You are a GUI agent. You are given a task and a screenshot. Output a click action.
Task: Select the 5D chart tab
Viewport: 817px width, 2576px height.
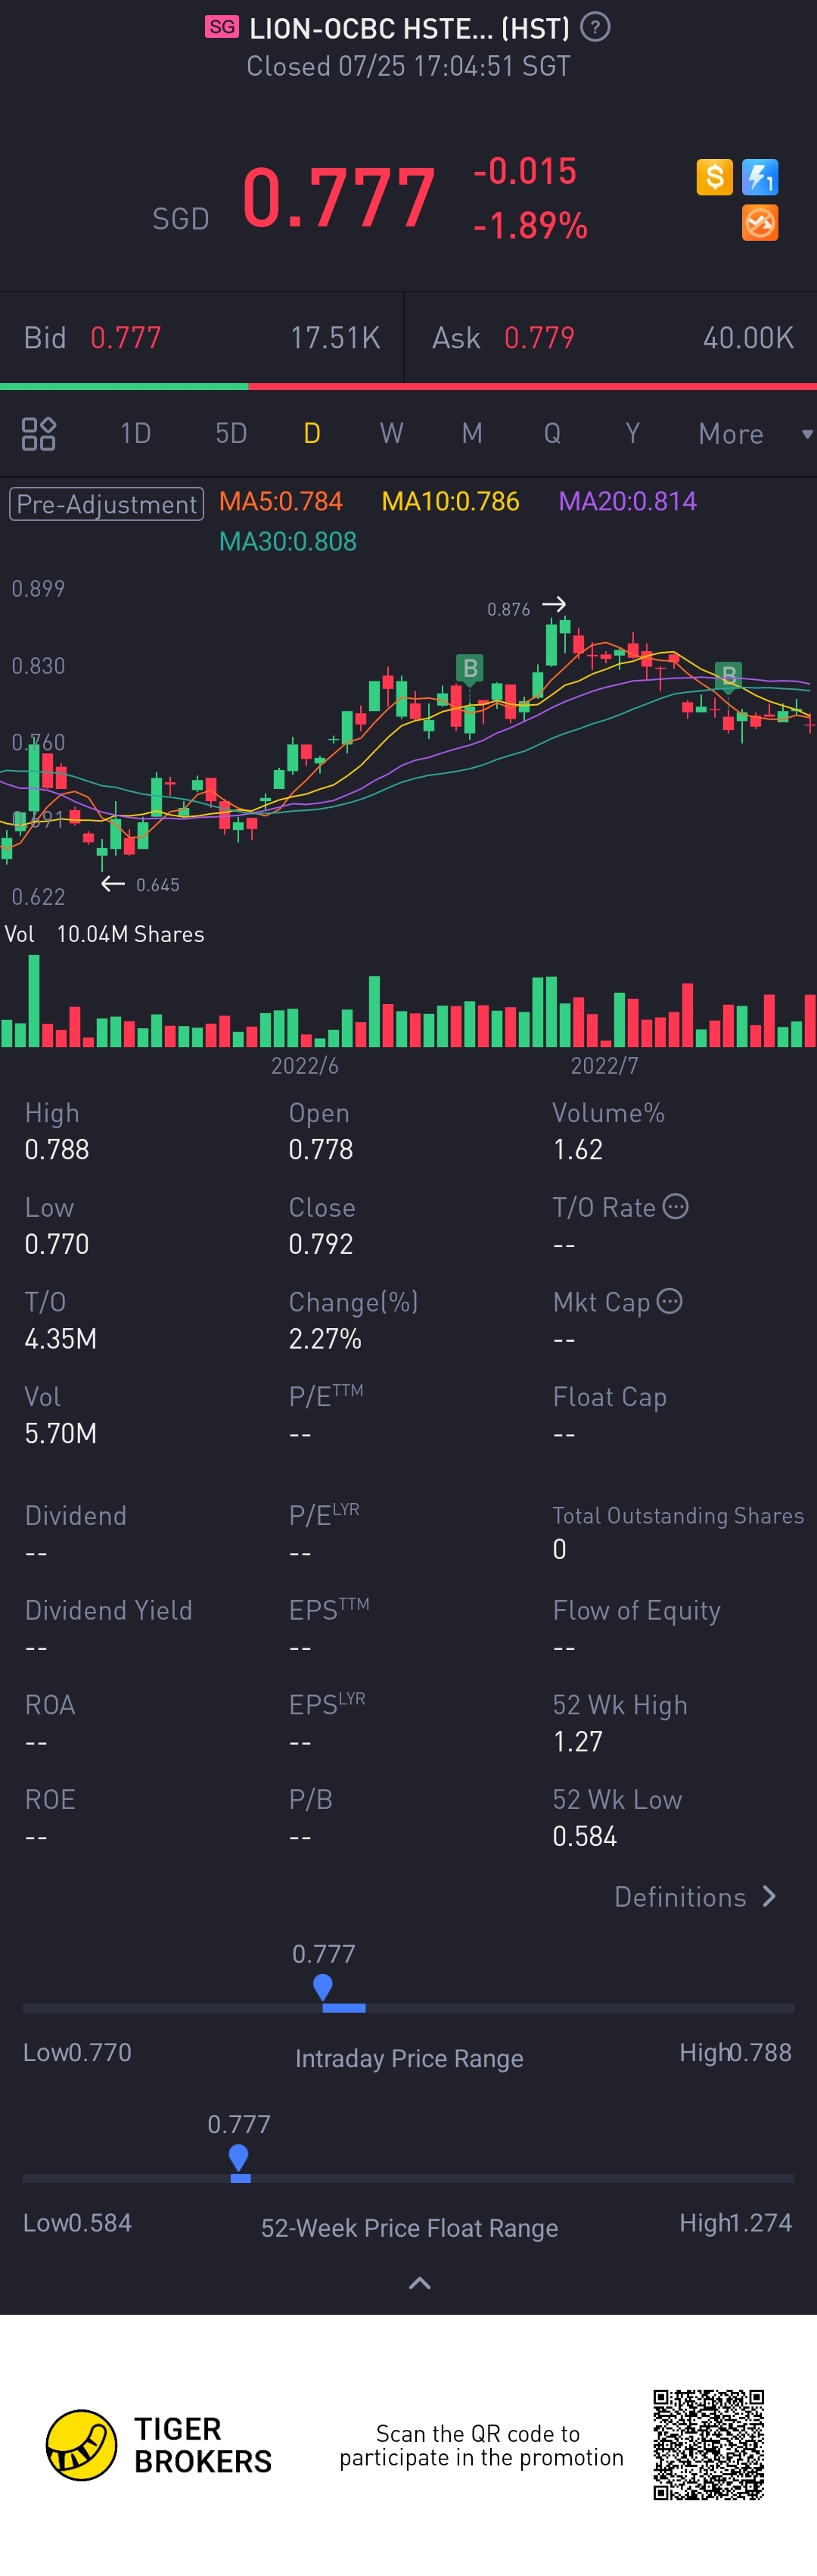coord(231,434)
